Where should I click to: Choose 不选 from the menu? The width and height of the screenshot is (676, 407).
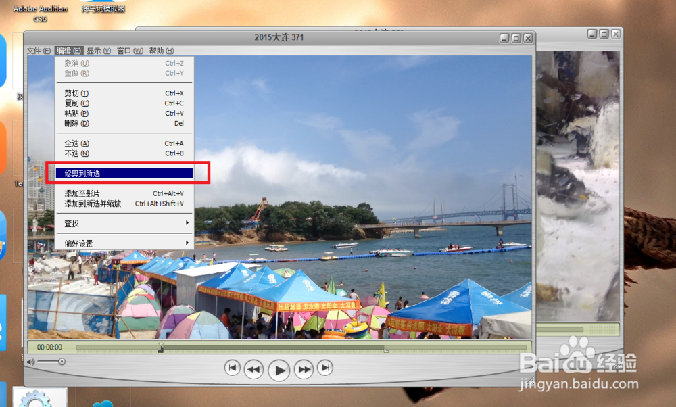[x=124, y=153]
